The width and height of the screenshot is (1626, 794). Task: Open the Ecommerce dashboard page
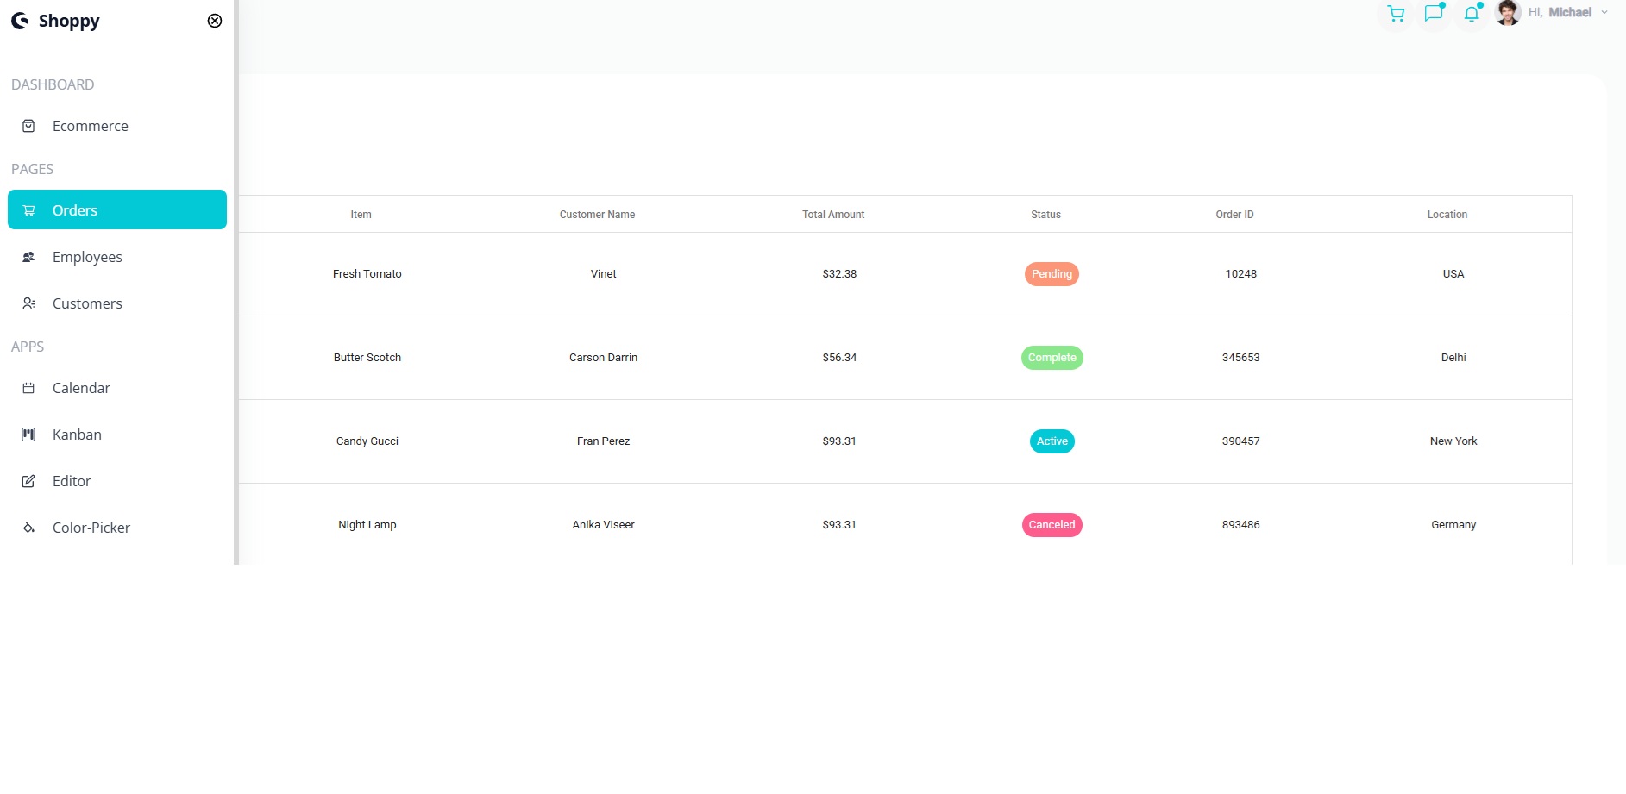click(90, 126)
